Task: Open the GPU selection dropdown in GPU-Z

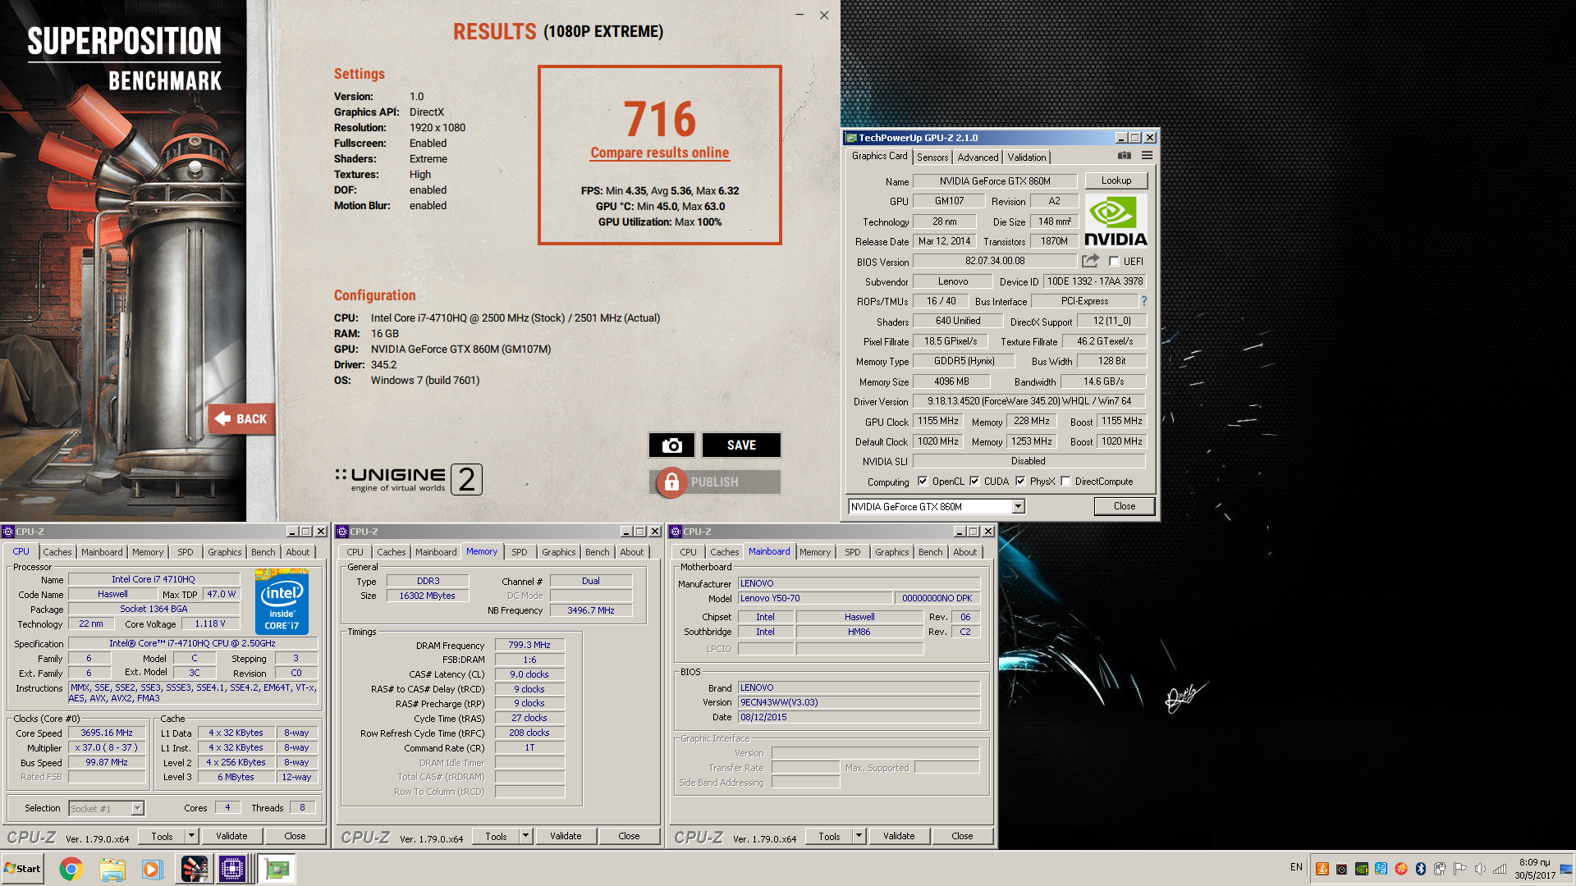Action: click(1018, 507)
